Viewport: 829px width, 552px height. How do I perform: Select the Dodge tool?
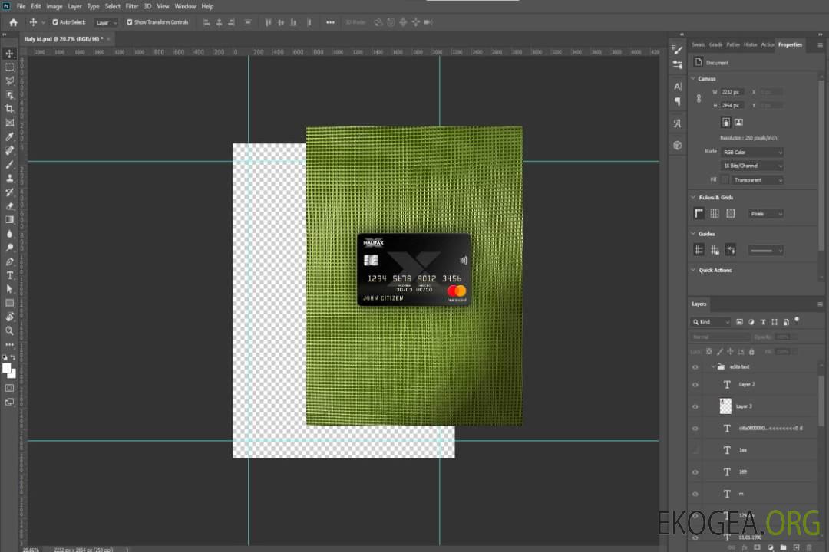coord(9,247)
